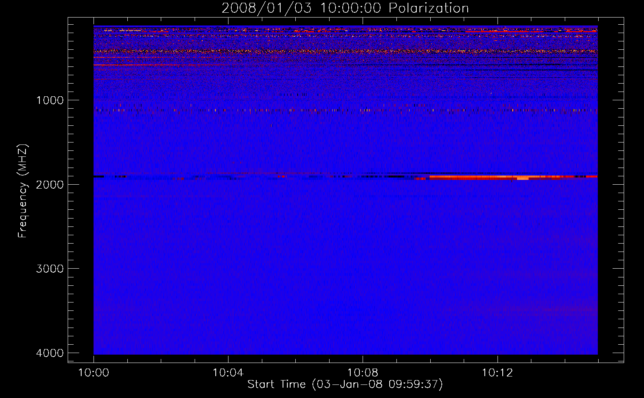Image resolution: width=644 pixels, height=398 pixels.
Task: Click the 10:04 time axis label
Action: click(x=228, y=373)
